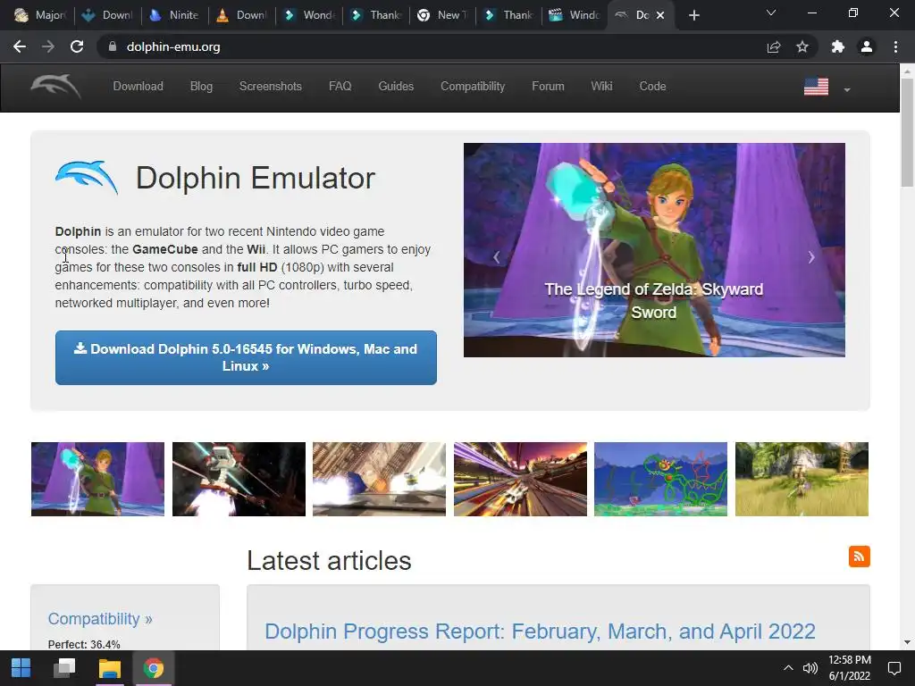This screenshot has width=915, height=686.
Task: Click the Skyward Sword carousel image
Action: 654,250
